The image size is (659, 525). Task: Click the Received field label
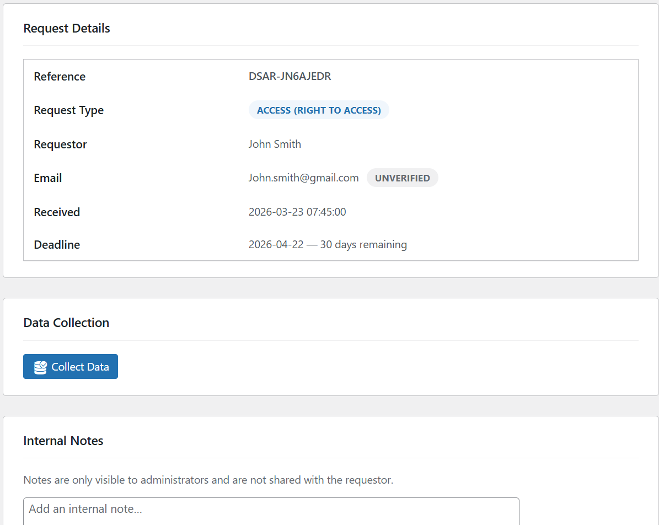(57, 212)
